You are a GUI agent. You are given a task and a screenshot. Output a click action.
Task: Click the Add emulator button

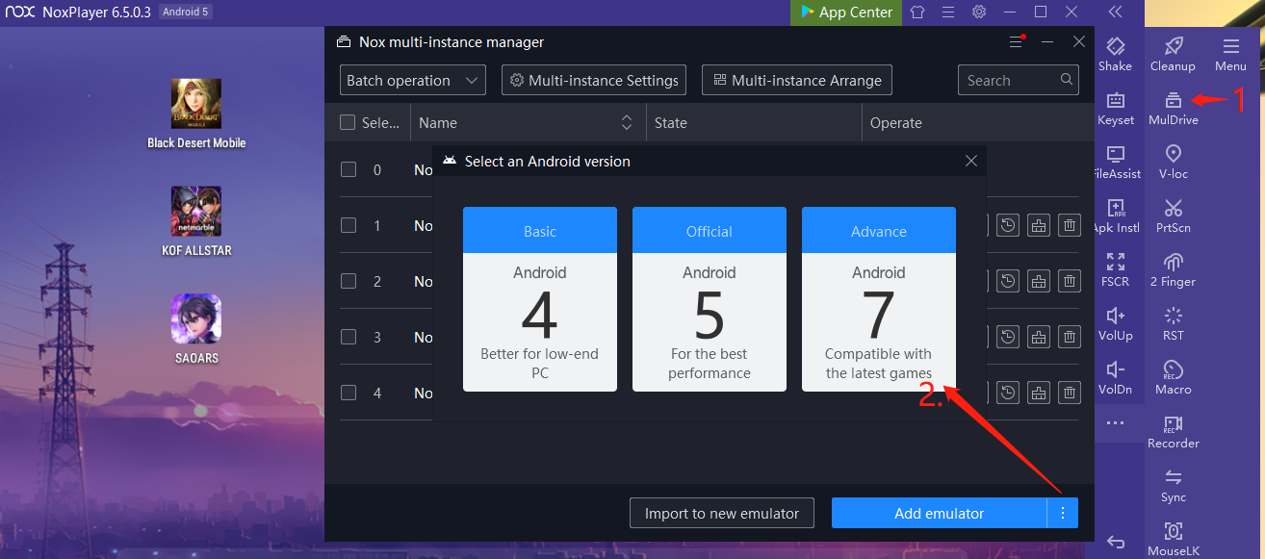point(939,513)
